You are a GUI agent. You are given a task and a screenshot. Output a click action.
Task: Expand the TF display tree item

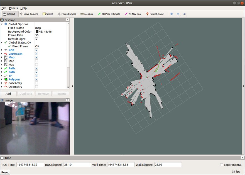(x=2, y=76)
